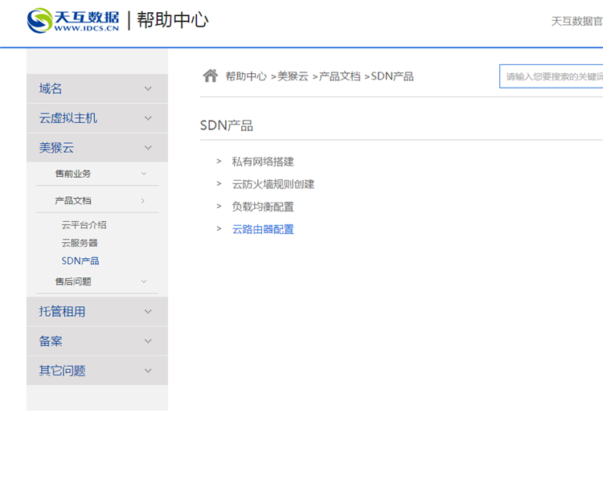Select 产品文档 submenu
Viewport: 603px width, 480px height.
pos(97,201)
